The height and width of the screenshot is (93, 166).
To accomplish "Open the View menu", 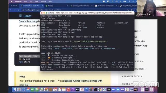I will [x=36, y=1].
